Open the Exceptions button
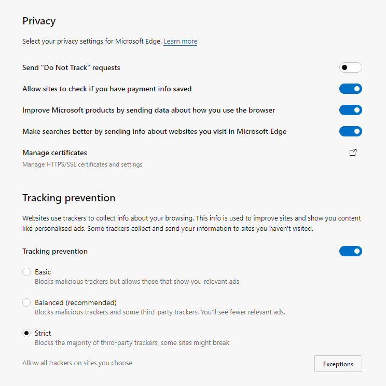 pos(338,364)
